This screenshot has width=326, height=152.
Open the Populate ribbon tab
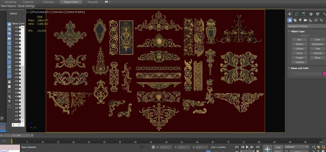[x=93, y=2]
